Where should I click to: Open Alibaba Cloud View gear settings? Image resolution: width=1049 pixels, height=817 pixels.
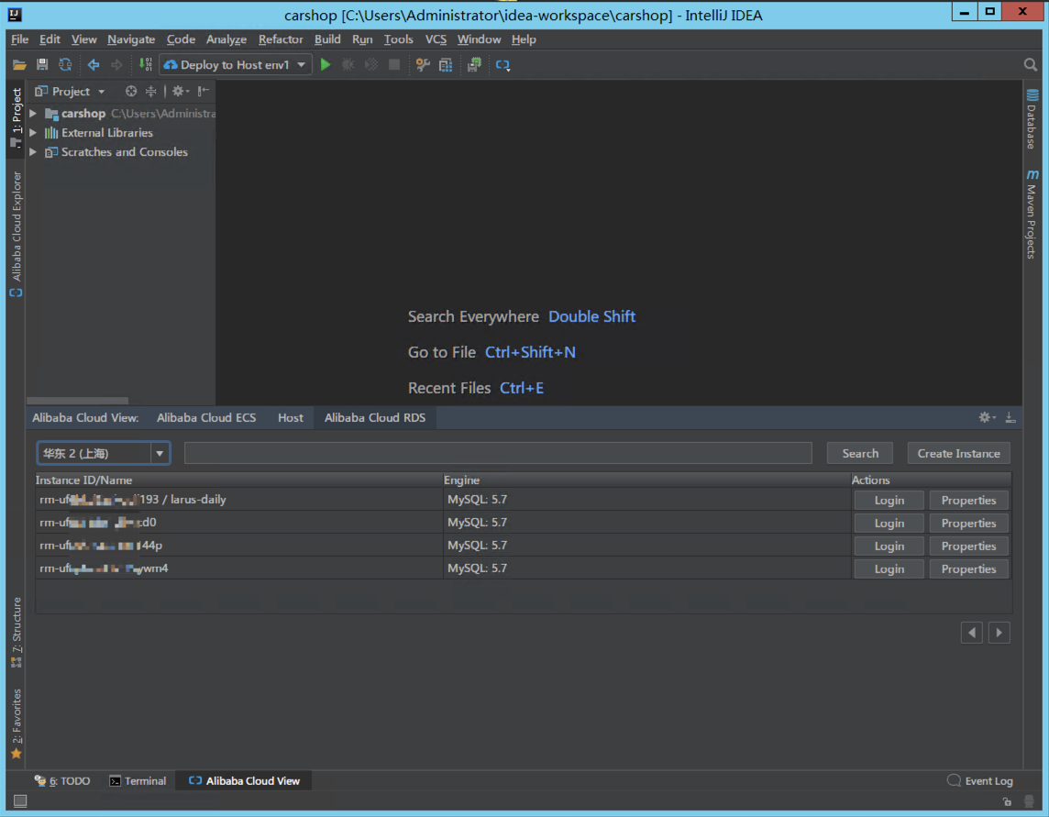pos(987,417)
